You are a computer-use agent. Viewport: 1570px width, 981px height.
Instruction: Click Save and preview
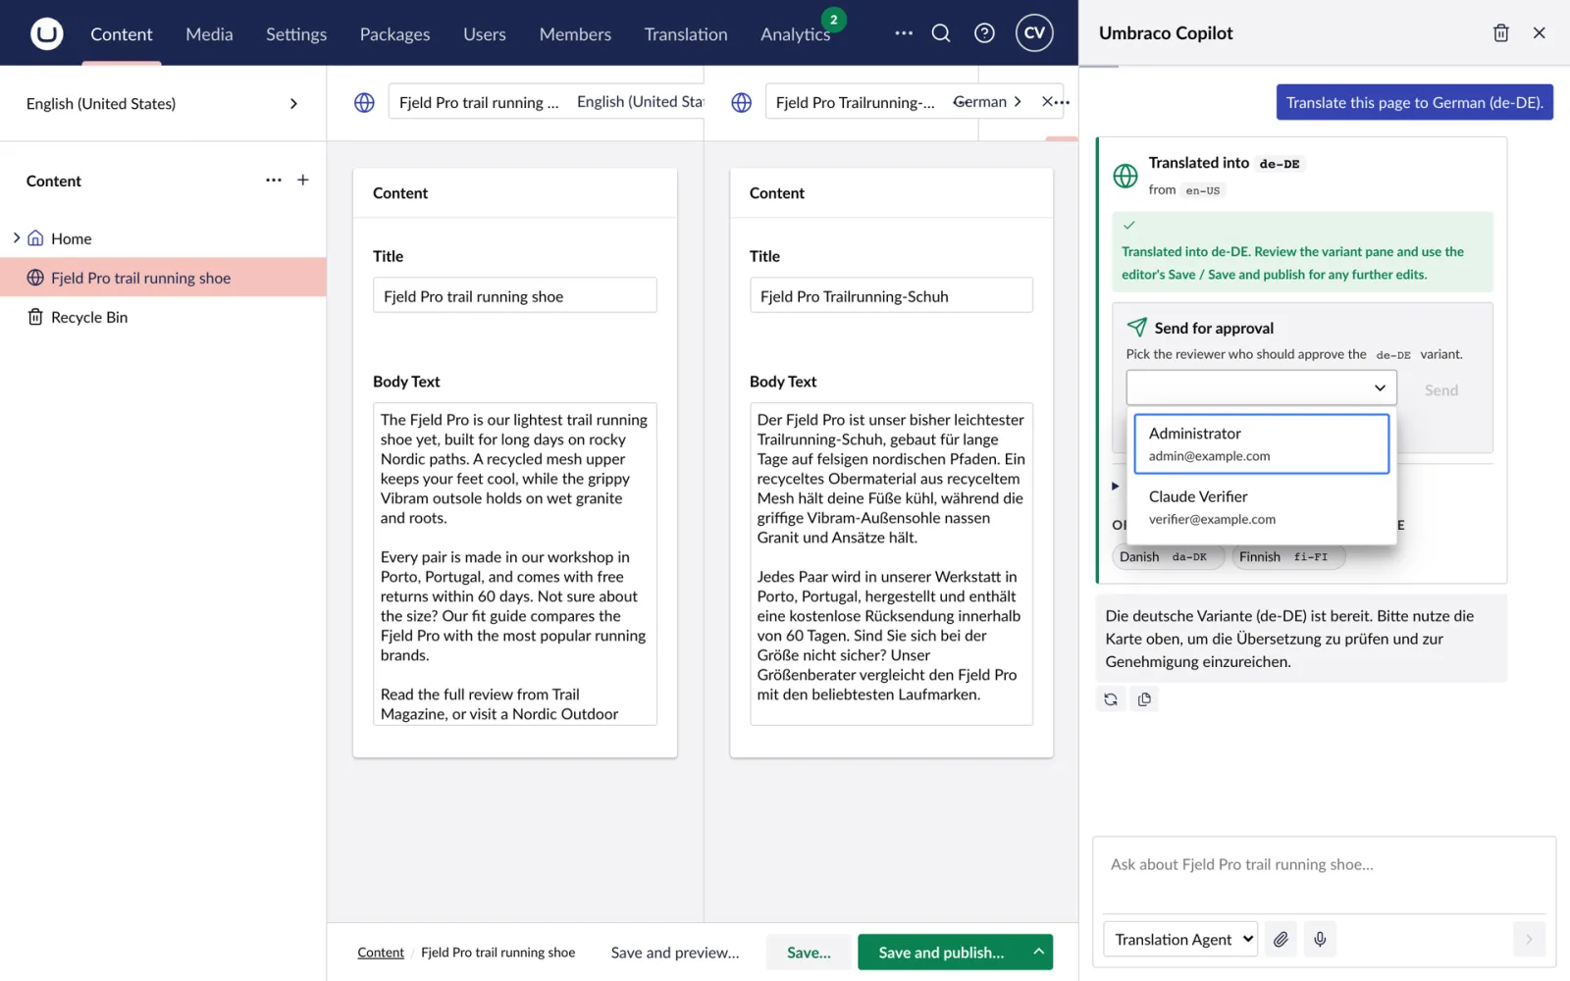[x=675, y=952]
